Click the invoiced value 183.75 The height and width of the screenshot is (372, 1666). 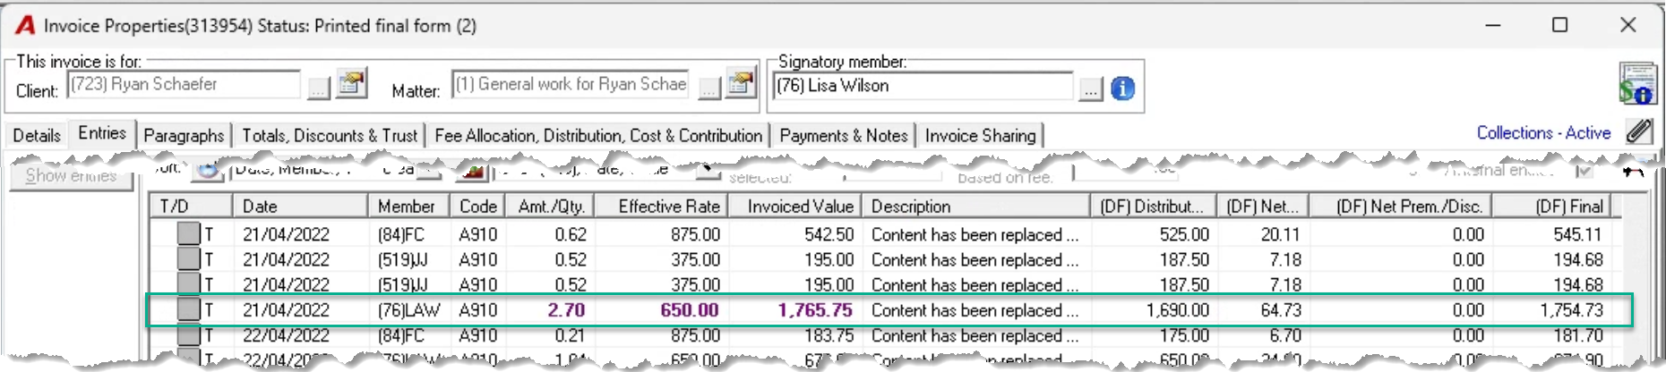pos(829,336)
